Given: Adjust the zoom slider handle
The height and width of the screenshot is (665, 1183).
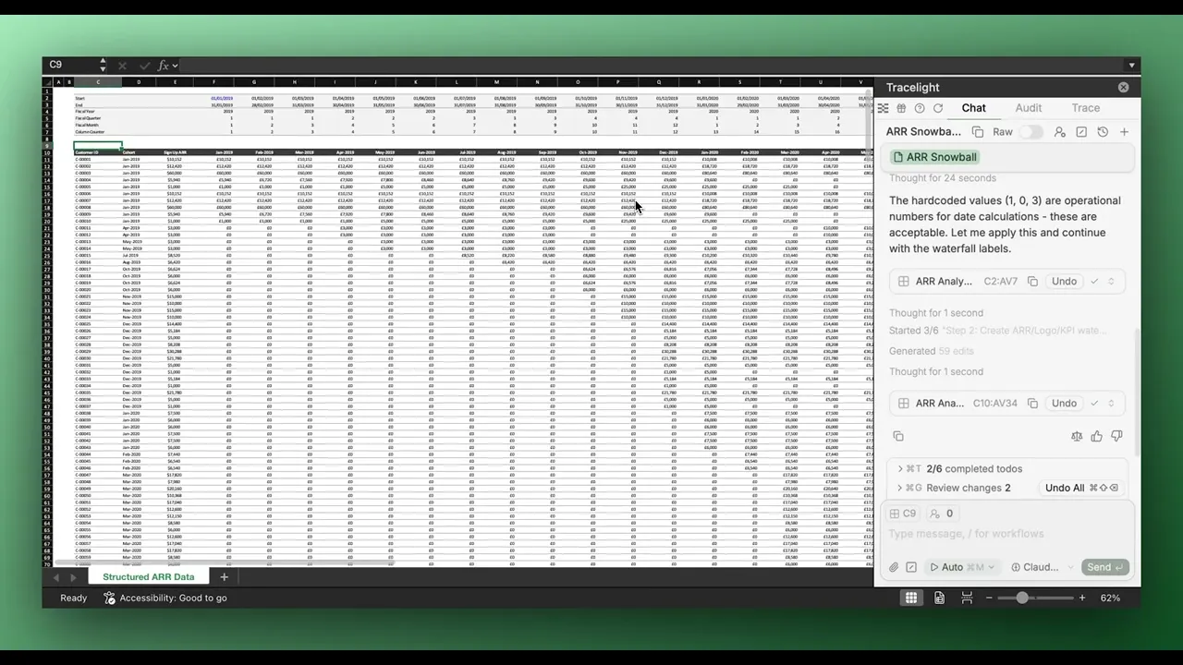Looking at the screenshot, I should (x=1022, y=598).
